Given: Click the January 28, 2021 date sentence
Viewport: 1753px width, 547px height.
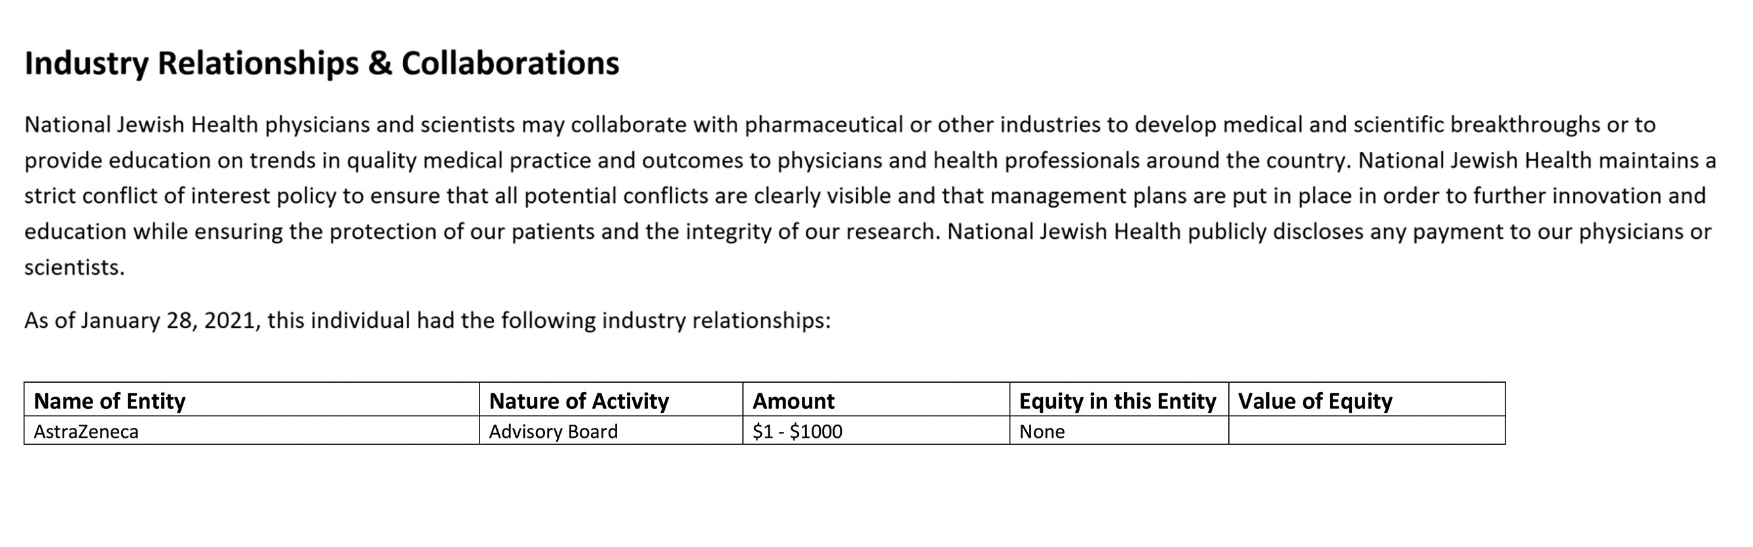Looking at the screenshot, I should click(x=427, y=320).
